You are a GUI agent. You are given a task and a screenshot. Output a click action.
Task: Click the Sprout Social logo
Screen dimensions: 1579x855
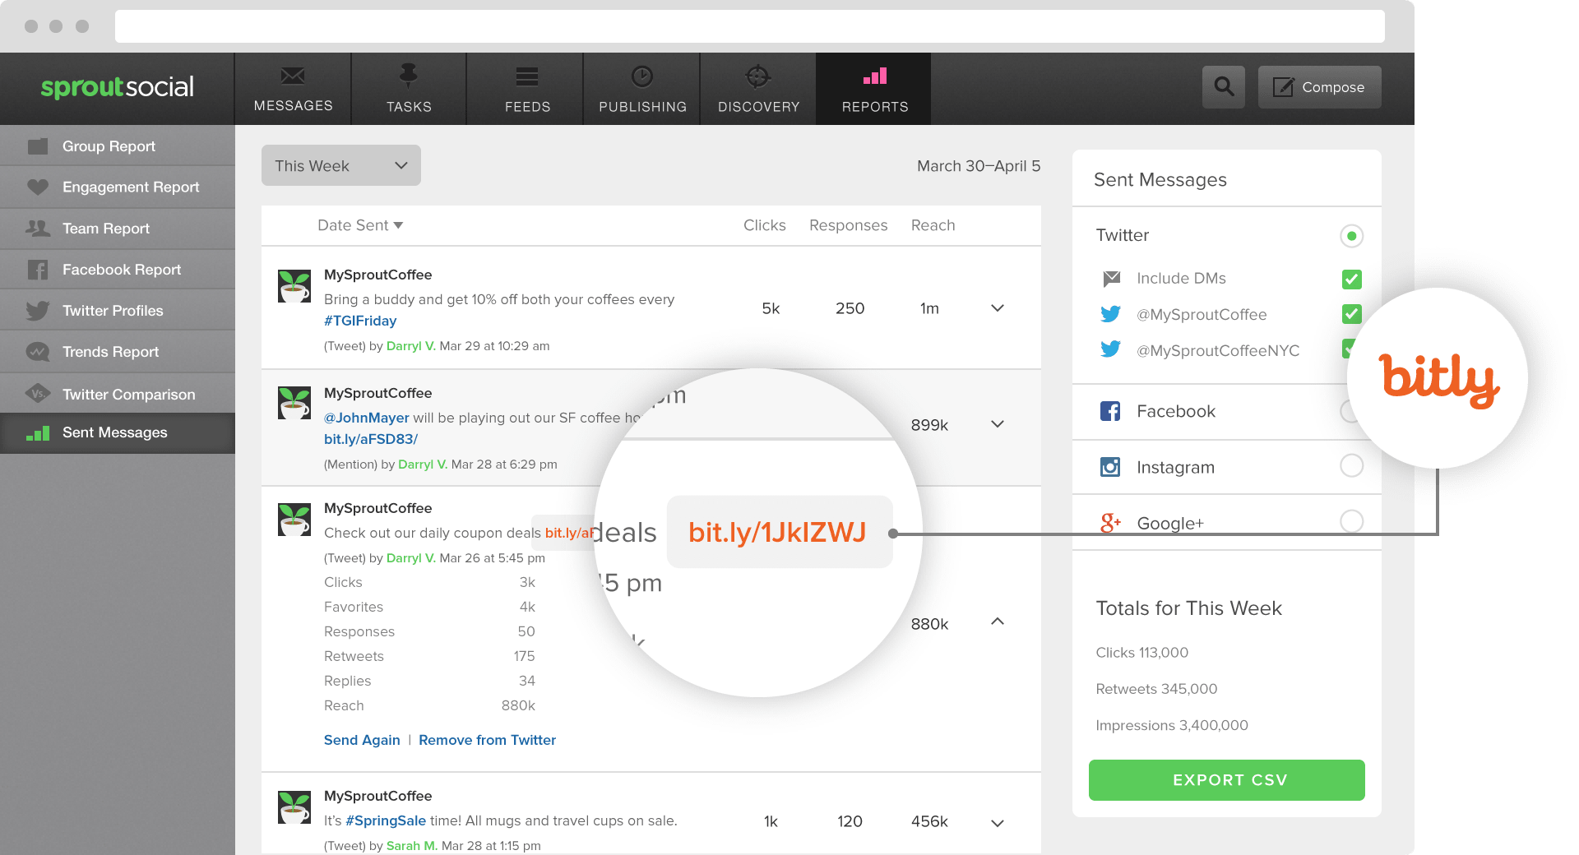[x=118, y=87]
